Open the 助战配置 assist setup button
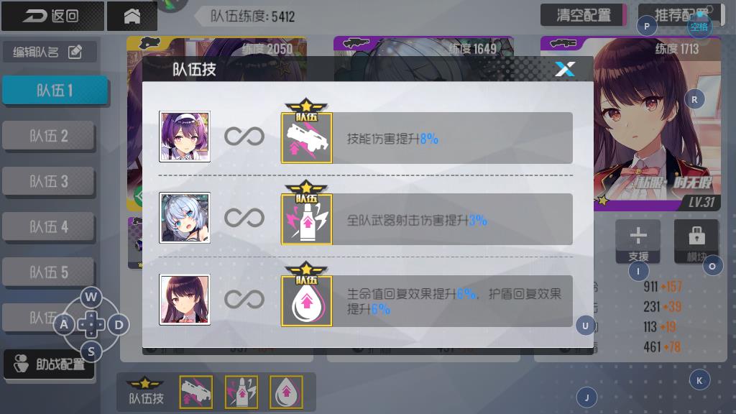Image resolution: width=736 pixels, height=414 pixels. 49,364
